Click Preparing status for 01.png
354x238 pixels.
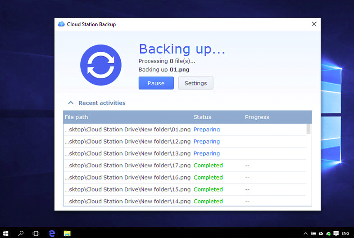coord(207,130)
